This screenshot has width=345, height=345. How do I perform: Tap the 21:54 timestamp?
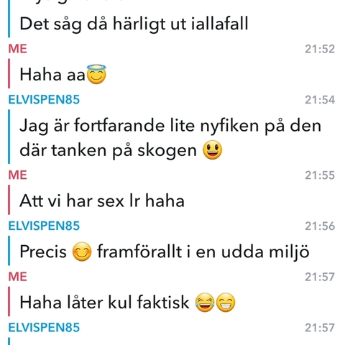(x=320, y=100)
